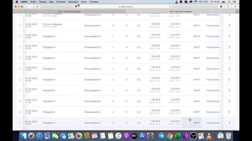Open System Preferences from the dock
Screen dimensions: 252x141
(150, 136)
